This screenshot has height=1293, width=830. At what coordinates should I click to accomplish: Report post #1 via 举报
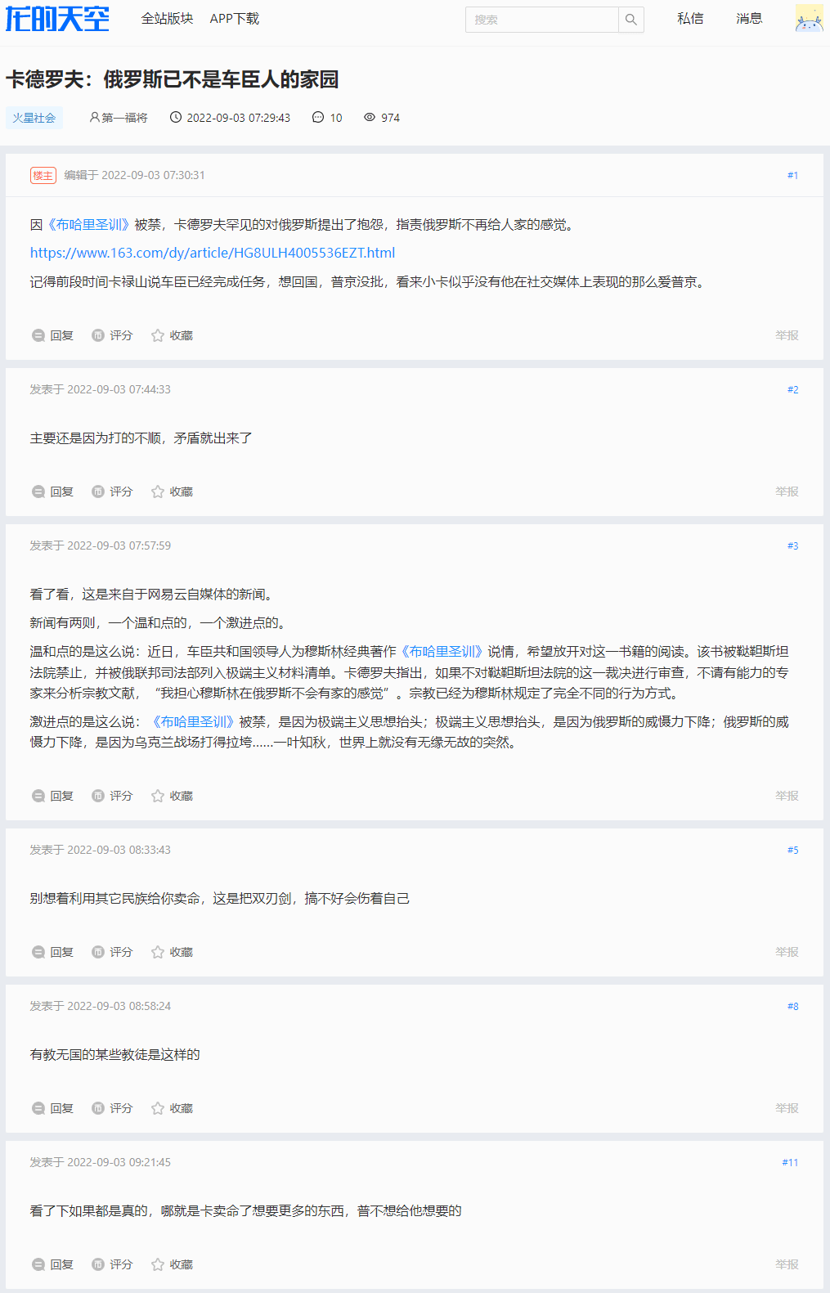(x=787, y=335)
